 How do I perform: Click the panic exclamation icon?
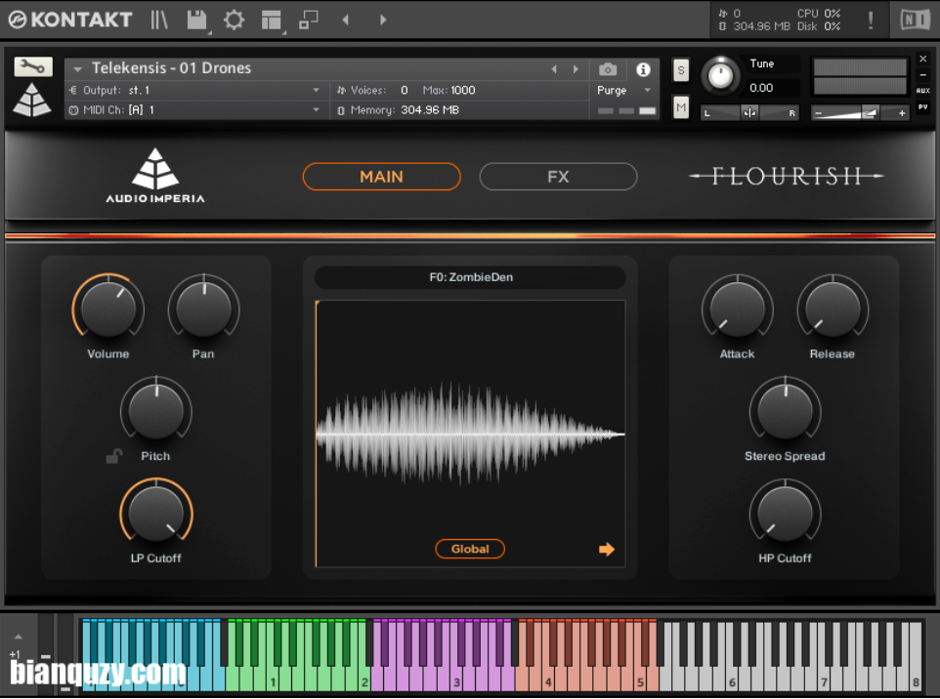tap(871, 20)
